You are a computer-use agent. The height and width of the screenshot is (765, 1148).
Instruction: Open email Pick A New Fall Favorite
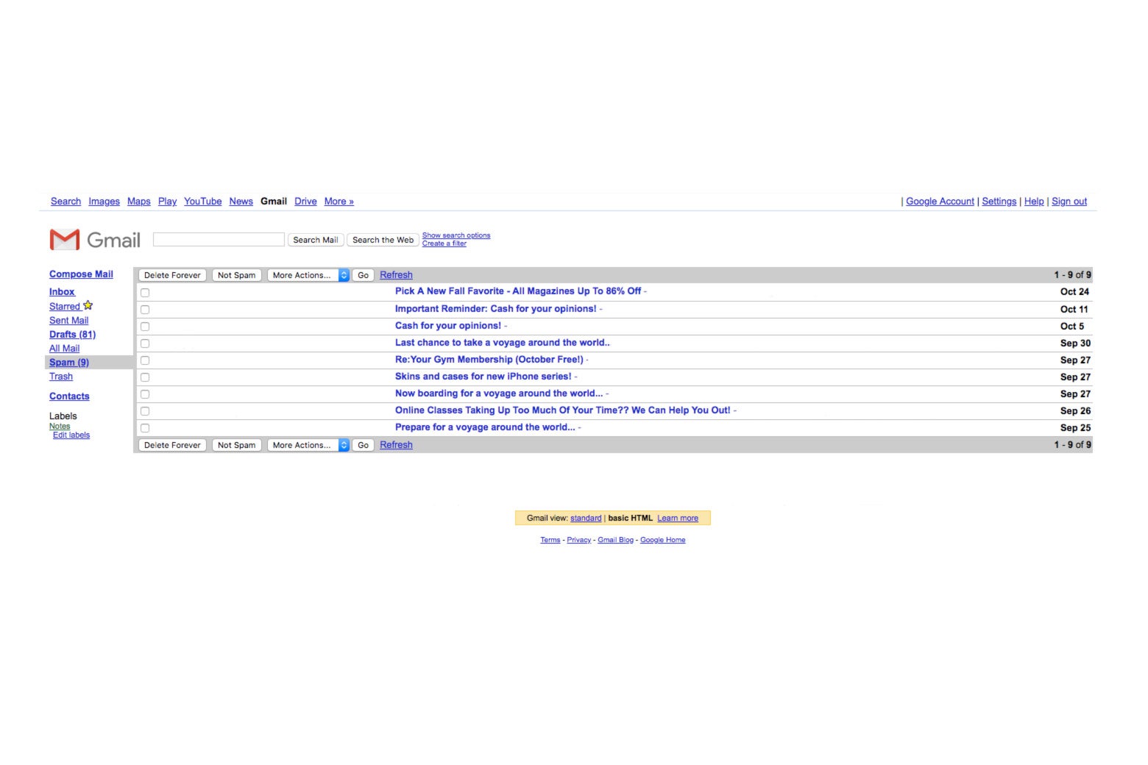coord(518,291)
